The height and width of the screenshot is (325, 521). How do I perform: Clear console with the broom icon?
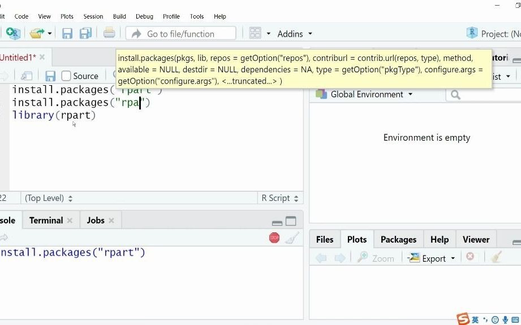[x=292, y=238]
